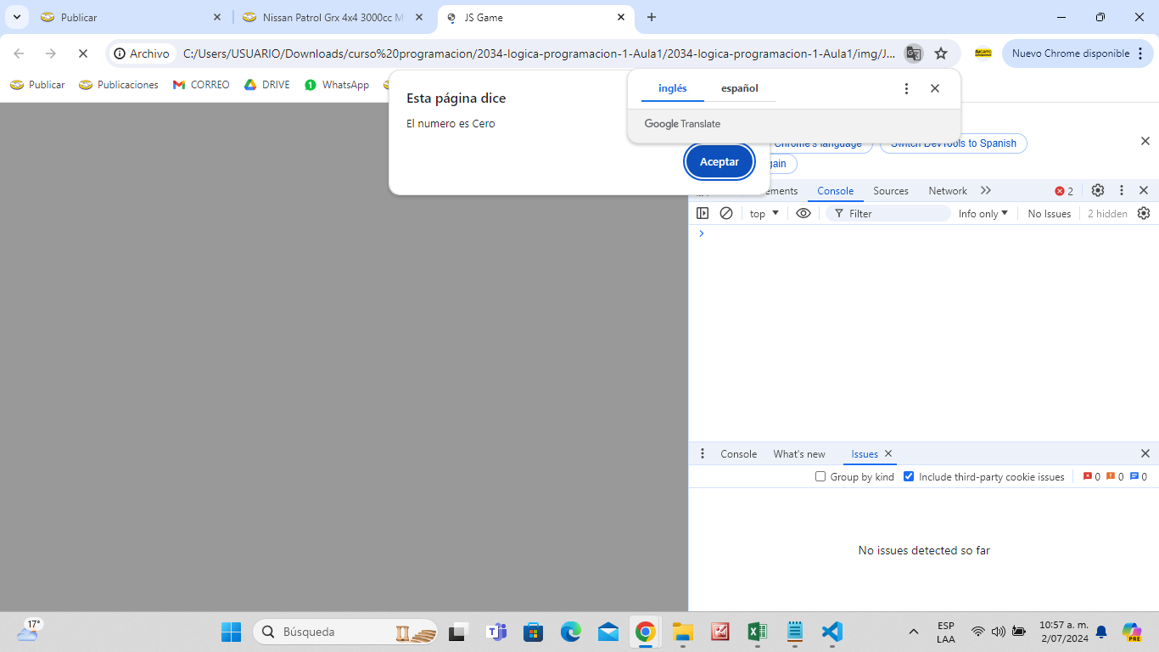1159x652 pixels.
Task: Stop loading the page button
Action: click(x=82, y=53)
